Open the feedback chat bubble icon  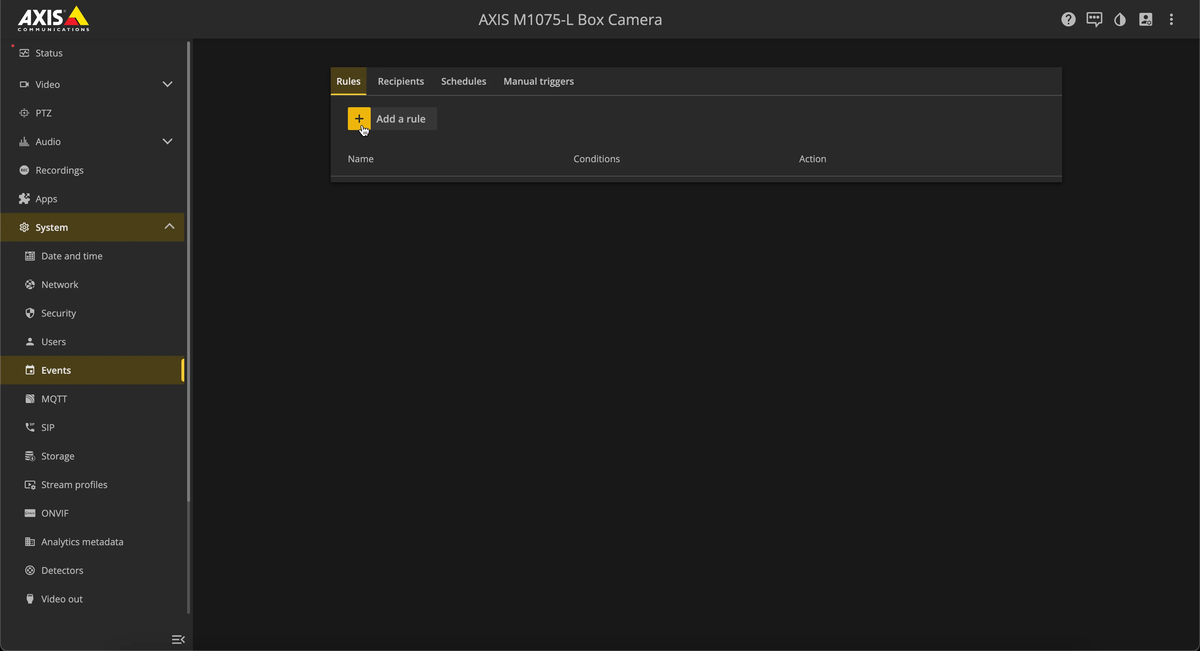[x=1094, y=20]
